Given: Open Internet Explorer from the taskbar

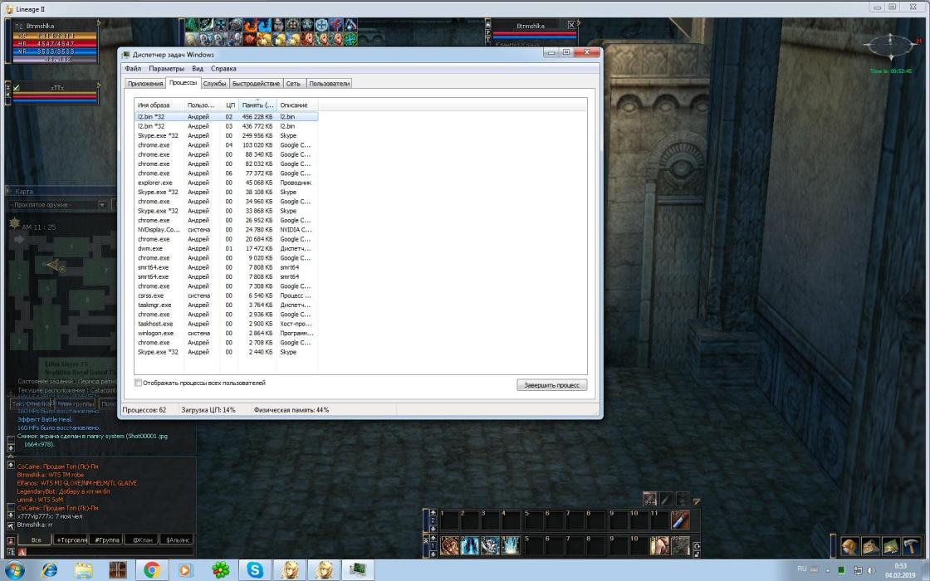Looking at the screenshot, I should 50,570.
